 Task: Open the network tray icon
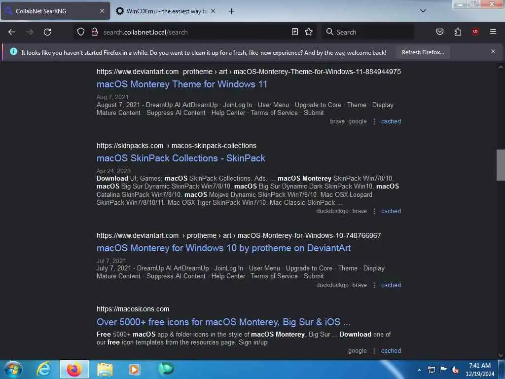click(x=431, y=370)
